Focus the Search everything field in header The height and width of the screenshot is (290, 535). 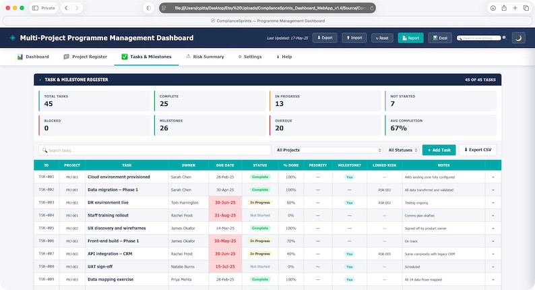pos(479,38)
